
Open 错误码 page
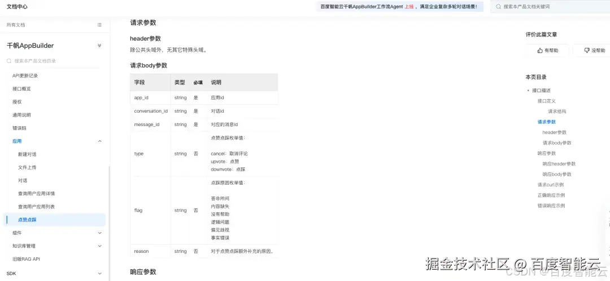coord(19,128)
